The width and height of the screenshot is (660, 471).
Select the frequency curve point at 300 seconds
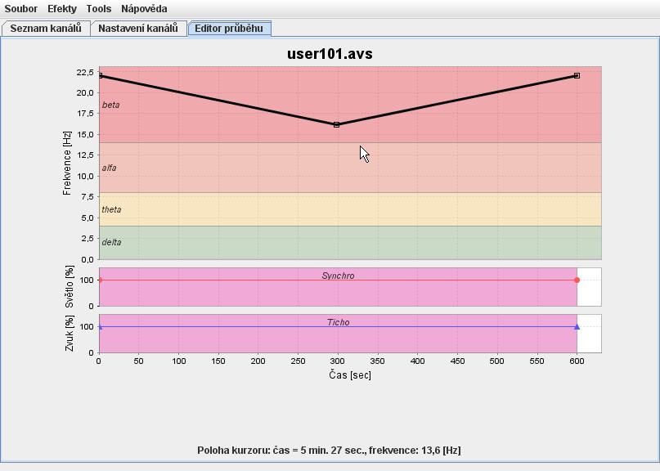[x=336, y=125]
